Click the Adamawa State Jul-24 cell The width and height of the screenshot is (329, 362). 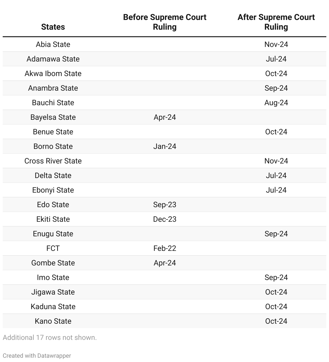click(x=276, y=59)
